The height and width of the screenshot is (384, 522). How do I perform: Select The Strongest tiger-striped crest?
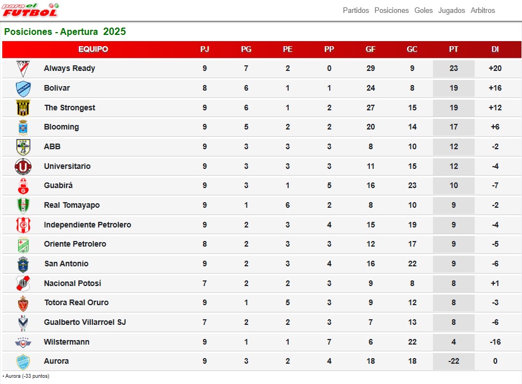[x=23, y=108]
